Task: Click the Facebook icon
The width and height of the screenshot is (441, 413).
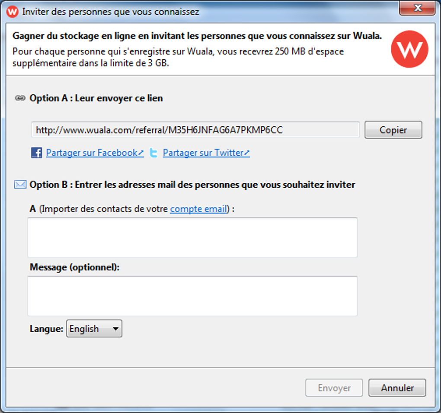Action: [x=36, y=153]
